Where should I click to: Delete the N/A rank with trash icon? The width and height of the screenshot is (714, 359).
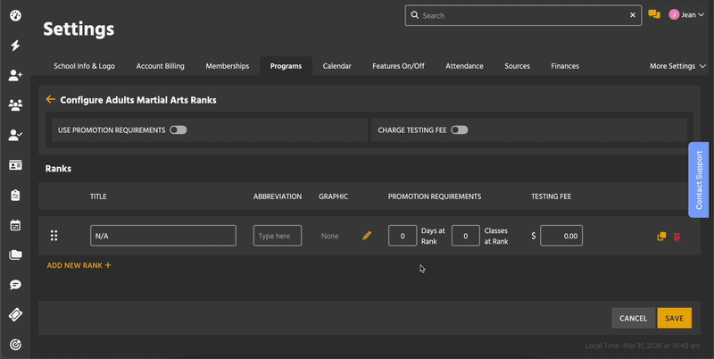(677, 237)
